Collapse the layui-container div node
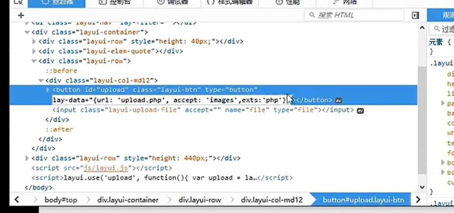This screenshot has height=213, width=454. (x=27, y=32)
